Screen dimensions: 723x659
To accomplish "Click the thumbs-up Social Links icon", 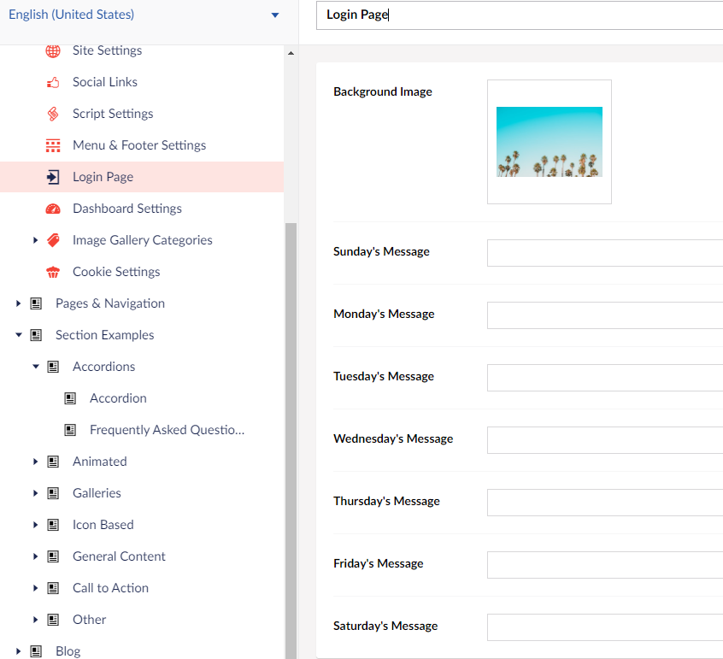I will [53, 82].
